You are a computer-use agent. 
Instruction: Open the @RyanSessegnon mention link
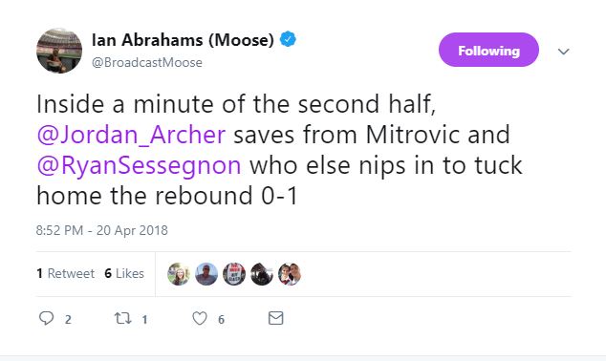[x=140, y=165]
